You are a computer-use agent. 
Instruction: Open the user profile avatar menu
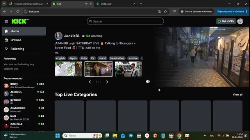point(240,21)
